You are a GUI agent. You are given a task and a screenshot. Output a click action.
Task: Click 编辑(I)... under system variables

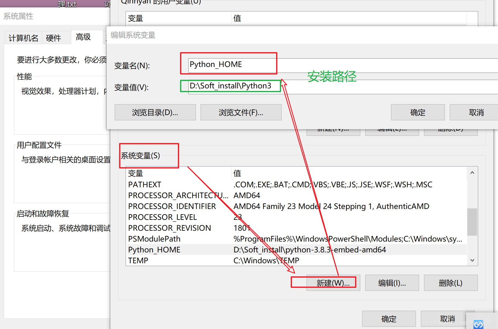click(x=392, y=283)
